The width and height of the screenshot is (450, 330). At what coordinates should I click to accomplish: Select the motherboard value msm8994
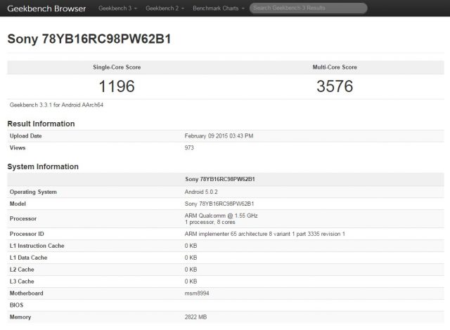tap(197, 293)
